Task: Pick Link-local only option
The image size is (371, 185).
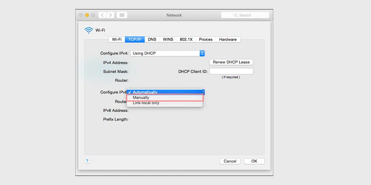Action: [x=165, y=103]
